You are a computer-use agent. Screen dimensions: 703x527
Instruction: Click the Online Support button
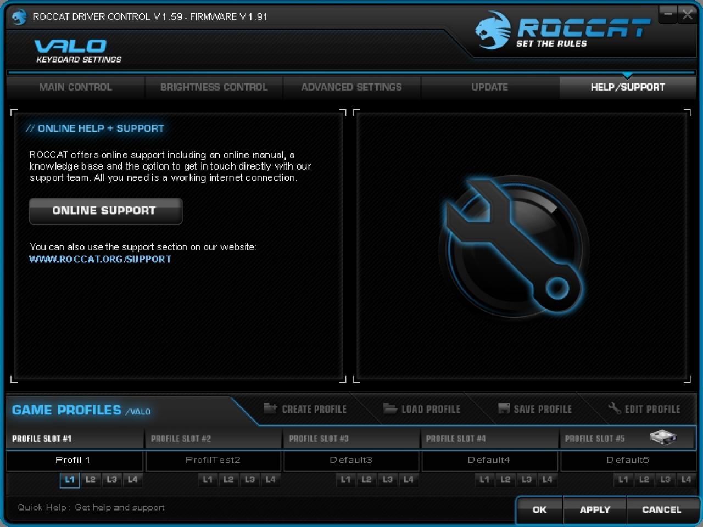point(105,211)
